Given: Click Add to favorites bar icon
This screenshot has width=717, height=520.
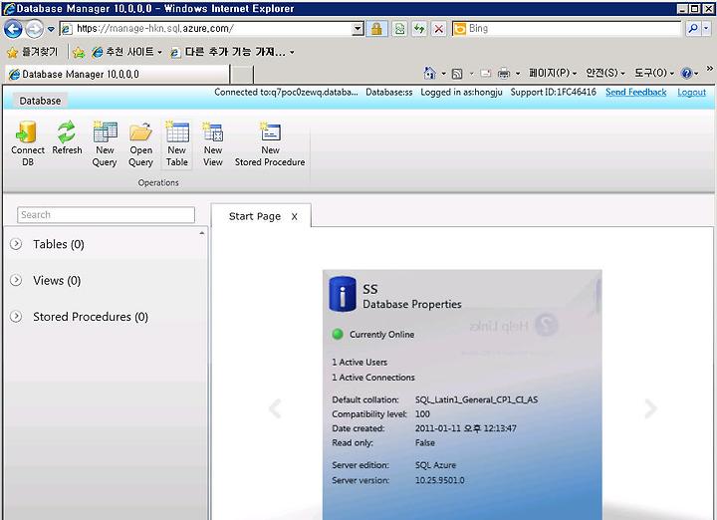Looking at the screenshot, I should (79, 53).
